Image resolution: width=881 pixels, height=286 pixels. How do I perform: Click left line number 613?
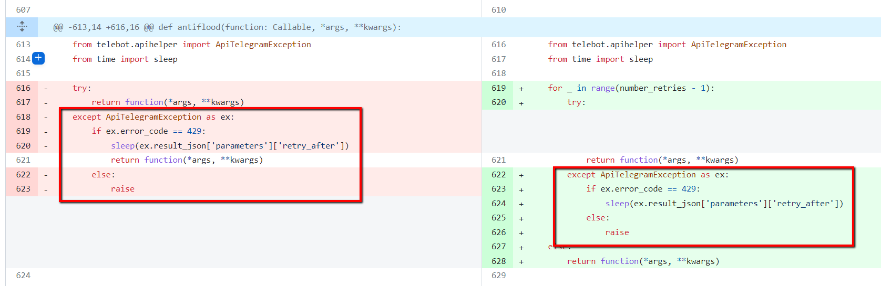coord(23,45)
